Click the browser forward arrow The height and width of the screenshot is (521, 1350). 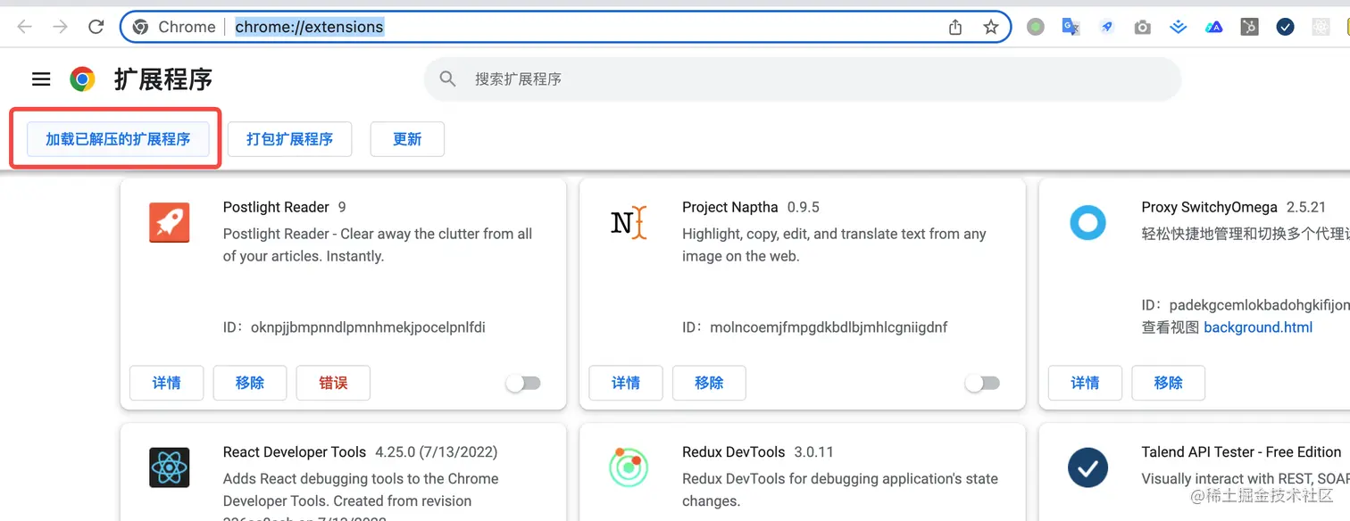(60, 27)
